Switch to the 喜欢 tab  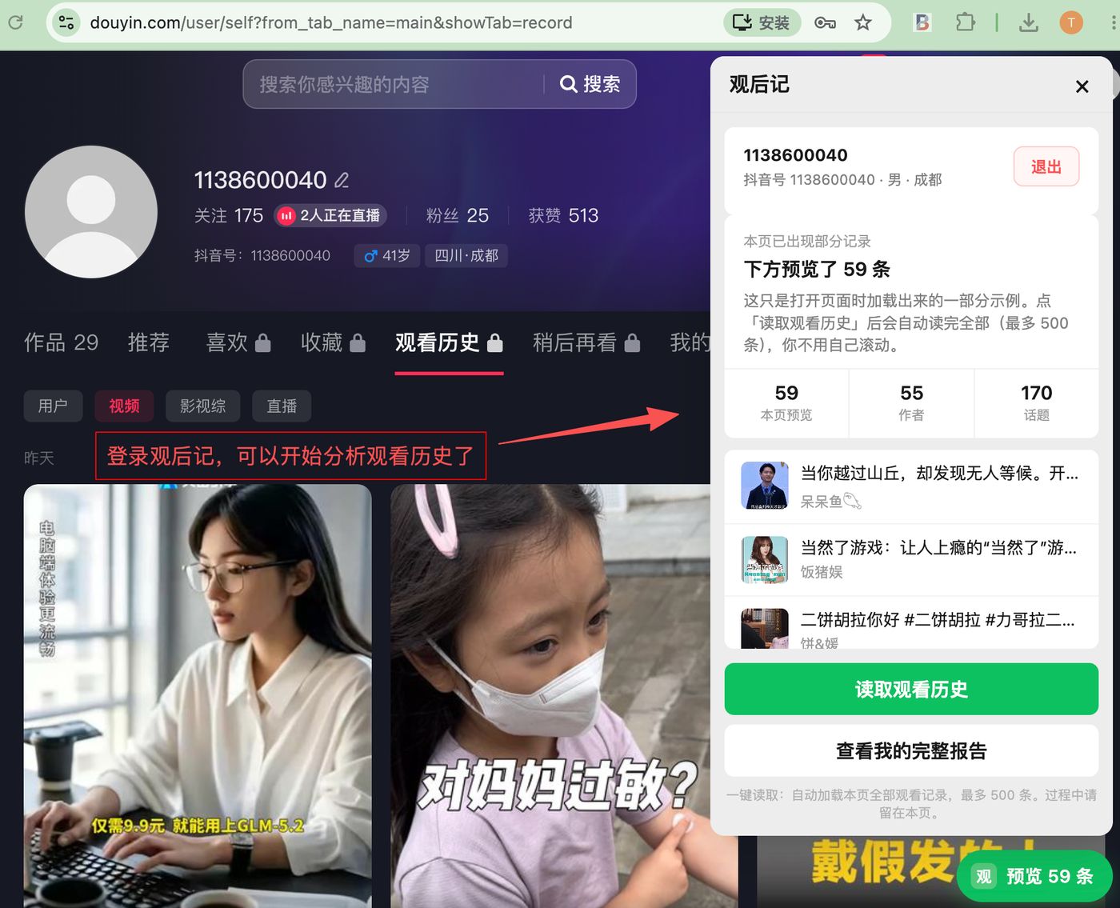(238, 342)
